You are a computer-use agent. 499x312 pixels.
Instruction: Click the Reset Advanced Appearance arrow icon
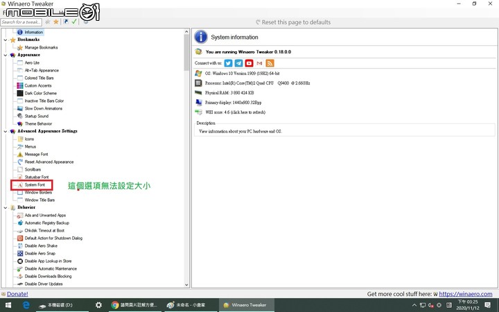[20, 162]
